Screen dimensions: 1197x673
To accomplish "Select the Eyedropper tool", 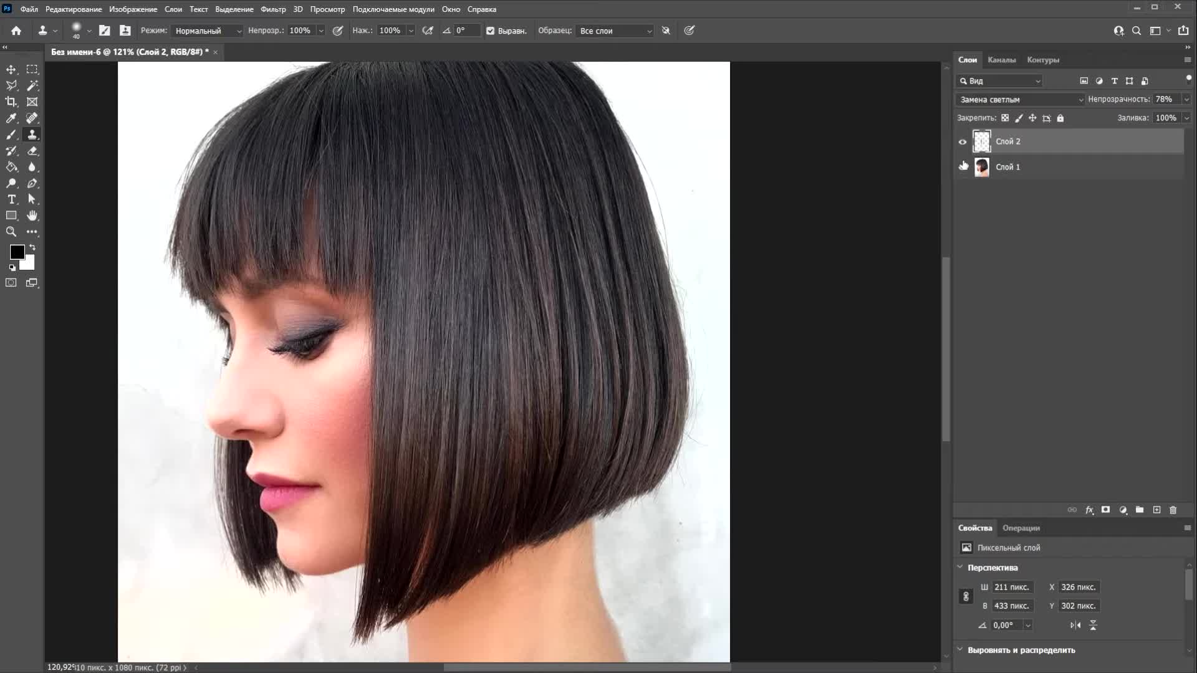I will click(11, 118).
